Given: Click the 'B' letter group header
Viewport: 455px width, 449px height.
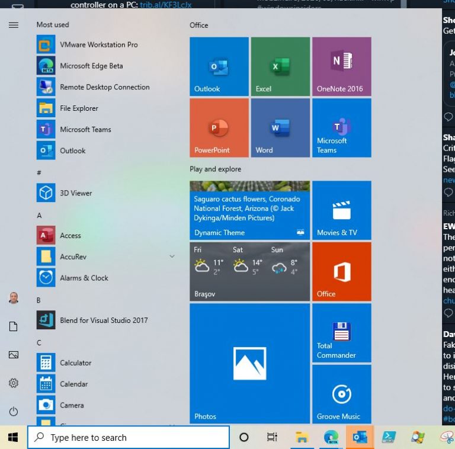Looking at the screenshot, I should [39, 300].
